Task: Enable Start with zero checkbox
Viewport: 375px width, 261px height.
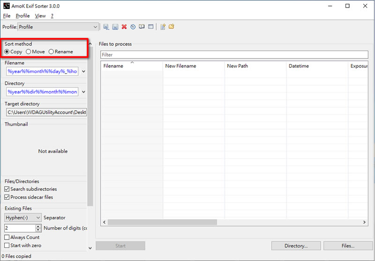Action: (x=22, y=245)
